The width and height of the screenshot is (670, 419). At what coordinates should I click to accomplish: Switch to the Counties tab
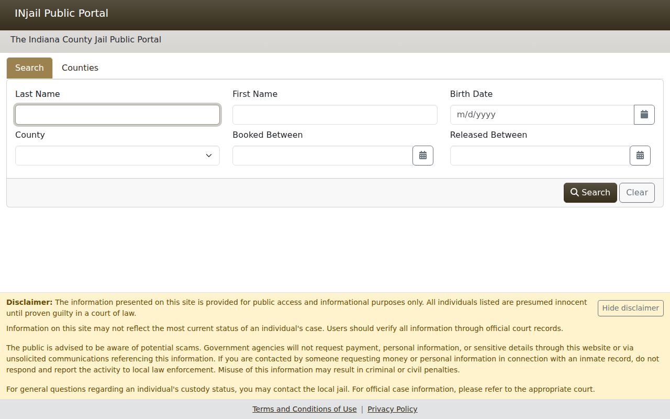(80, 68)
